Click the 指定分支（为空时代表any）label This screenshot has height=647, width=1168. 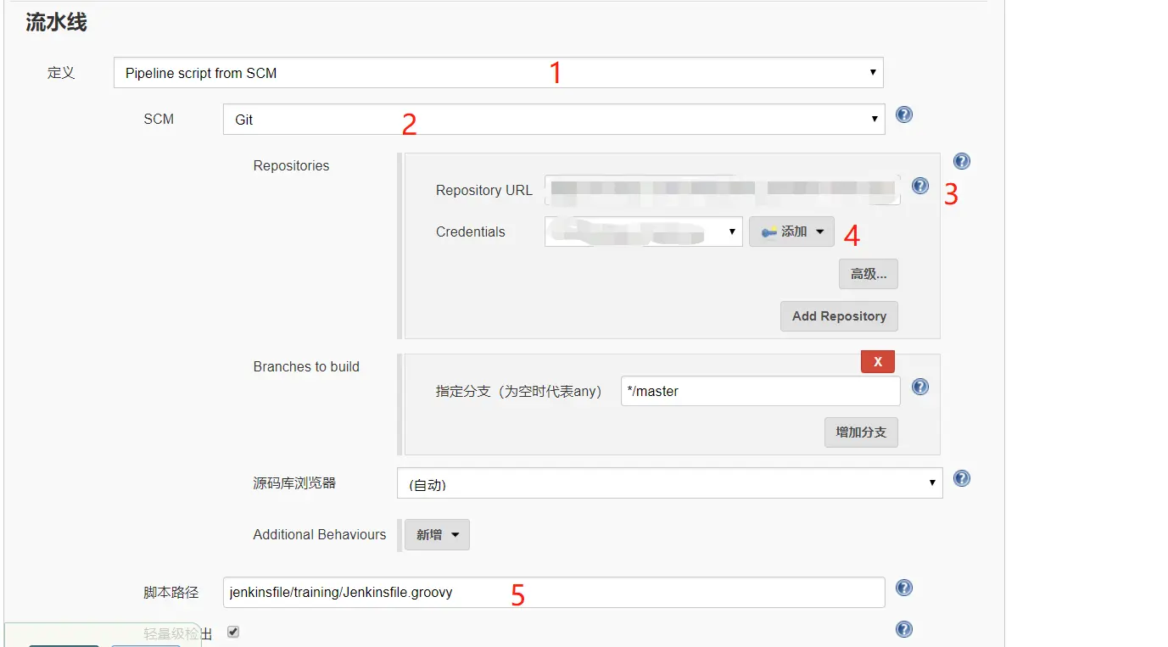[522, 392]
